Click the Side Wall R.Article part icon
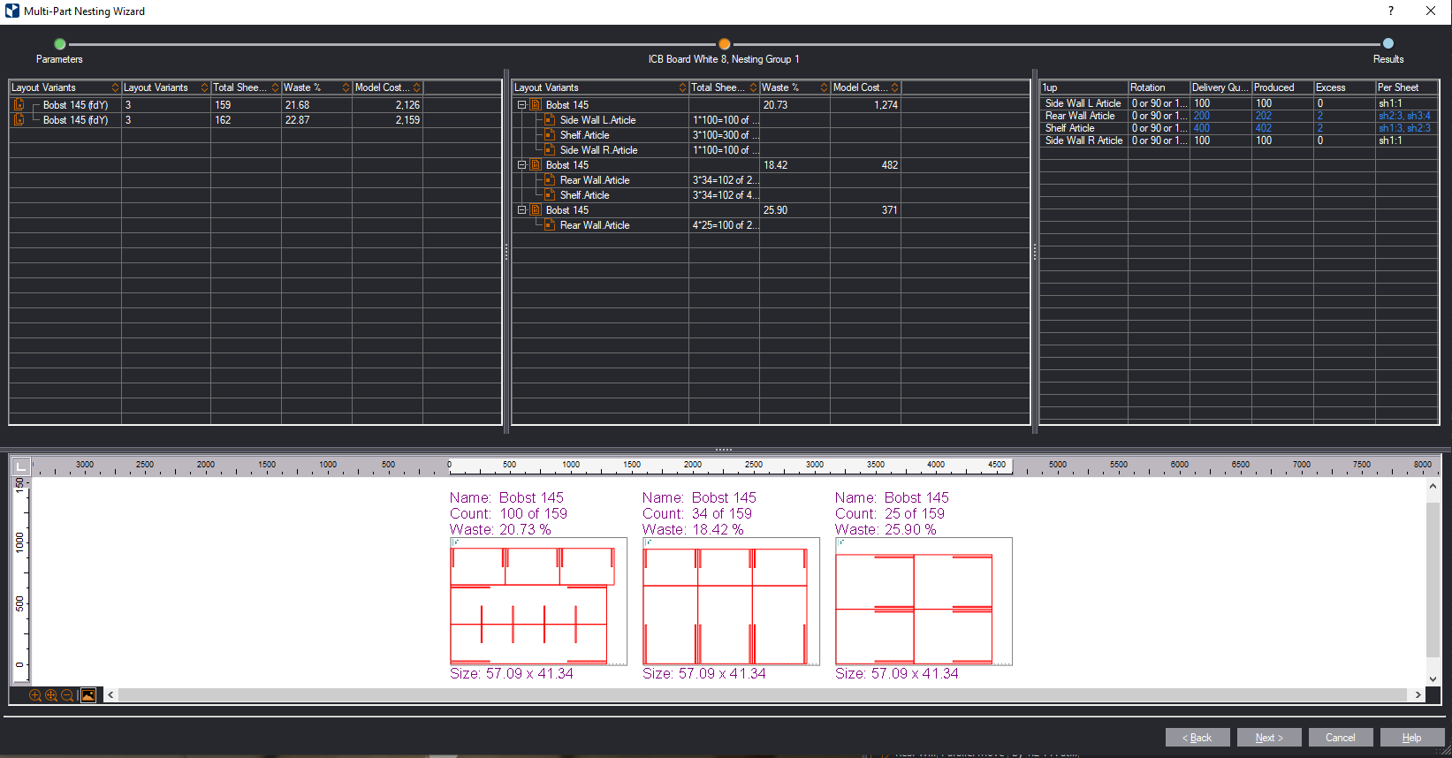1452x758 pixels. click(550, 149)
